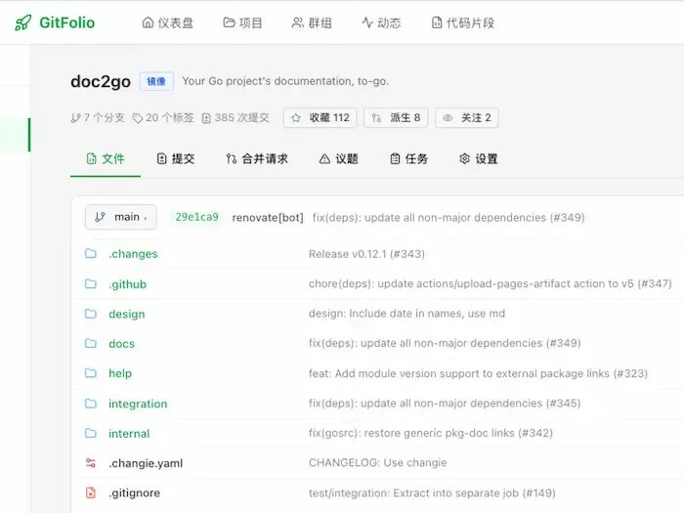Viewport: 684px width, 513px height.
Task: Watch the repo via 关注 2 button
Action: tap(467, 118)
